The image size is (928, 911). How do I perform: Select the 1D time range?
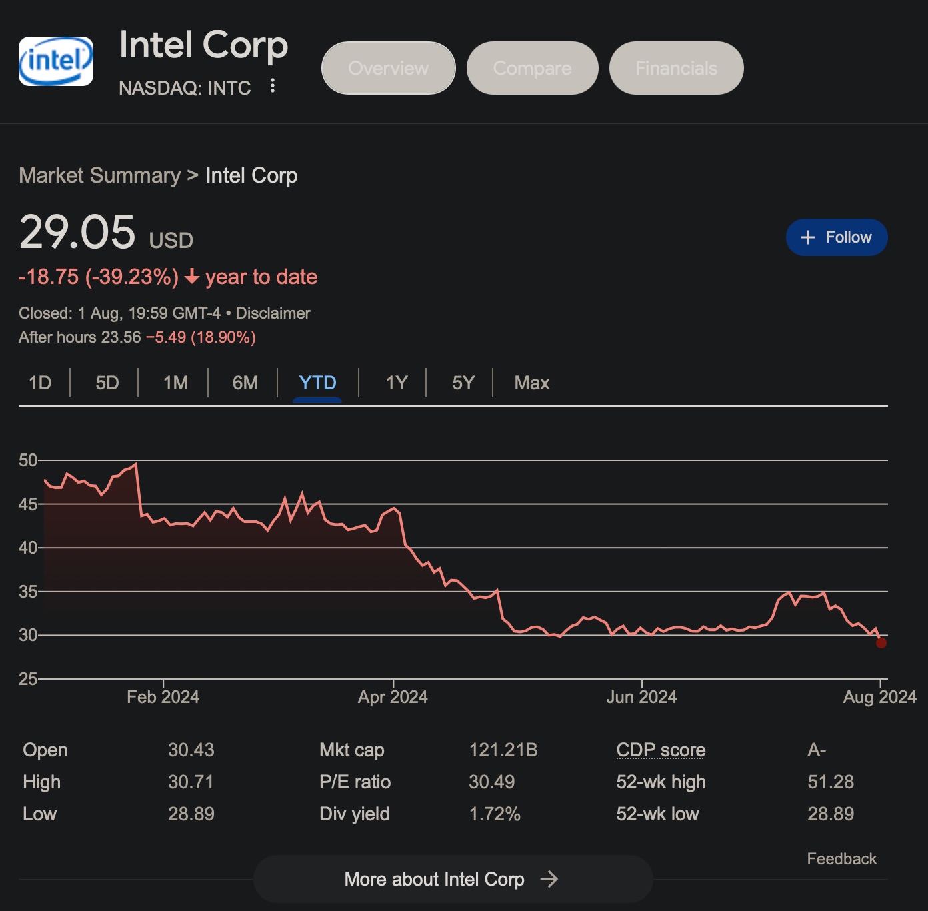[40, 383]
